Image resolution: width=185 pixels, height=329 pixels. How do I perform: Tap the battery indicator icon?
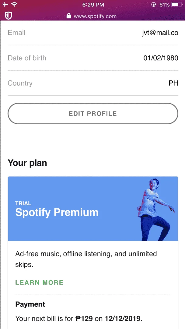click(x=177, y=5)
